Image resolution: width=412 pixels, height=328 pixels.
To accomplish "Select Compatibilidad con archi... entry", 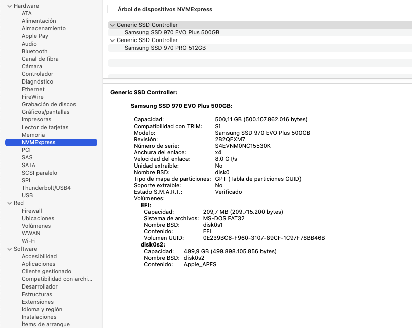I will pos(57,280).
